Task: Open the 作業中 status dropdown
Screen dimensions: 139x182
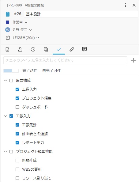Action: tap(20, 22)
